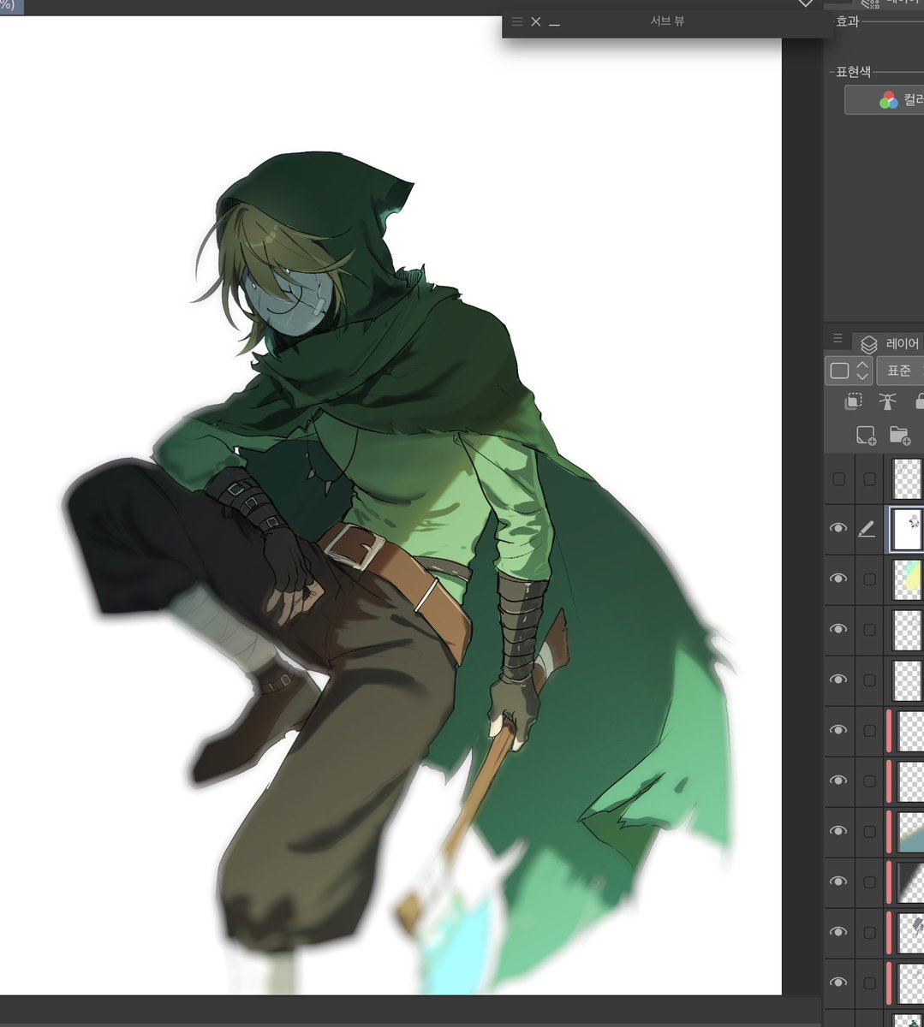The image size is (924, 1027).
Task: Select the hidden top layer thumbnail
Action: 908,478
